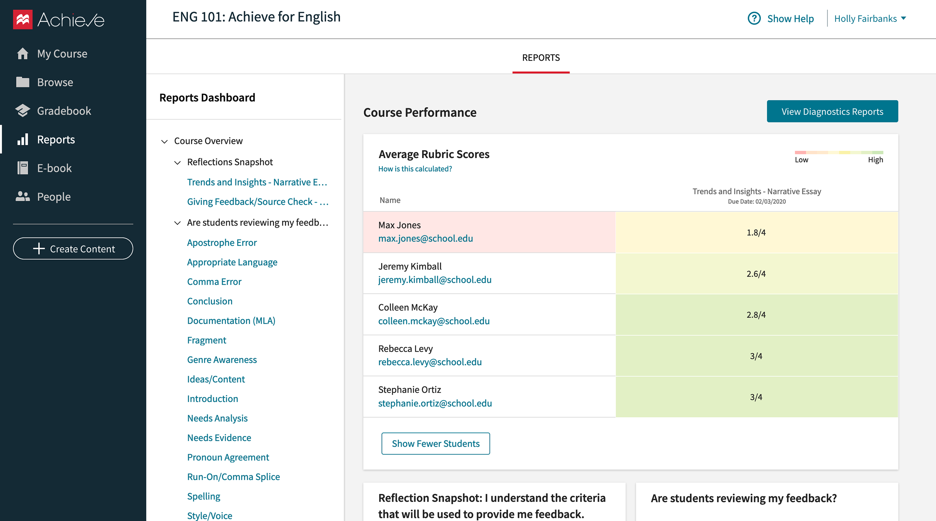Click Rebecca Levy score cell 3/4
This screenshot has height=521, width=936.
pos(756,356)
